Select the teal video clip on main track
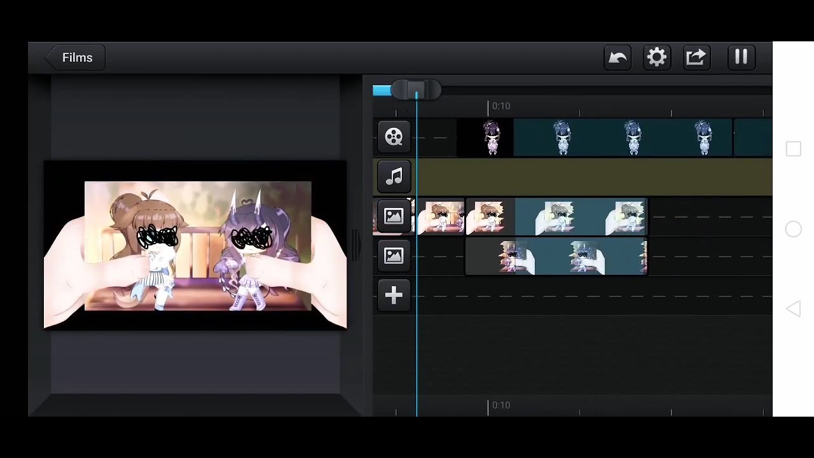The height and width of the screenshot is (458, 814). point(623,137)
